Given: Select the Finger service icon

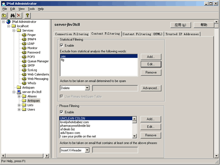Looking at the screenshot, I should click(24, 35).
